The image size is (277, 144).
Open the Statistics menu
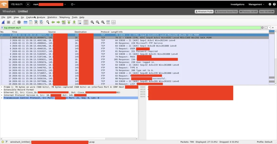tap(52, 17)
